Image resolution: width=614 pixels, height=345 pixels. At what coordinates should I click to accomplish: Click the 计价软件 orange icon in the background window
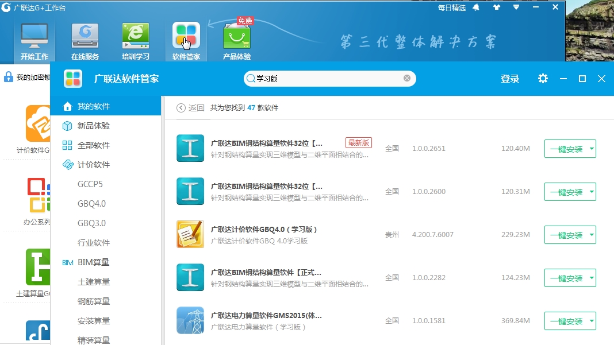point(38,123)
